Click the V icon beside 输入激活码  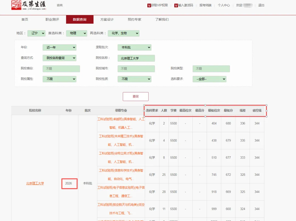click(176, 5)
